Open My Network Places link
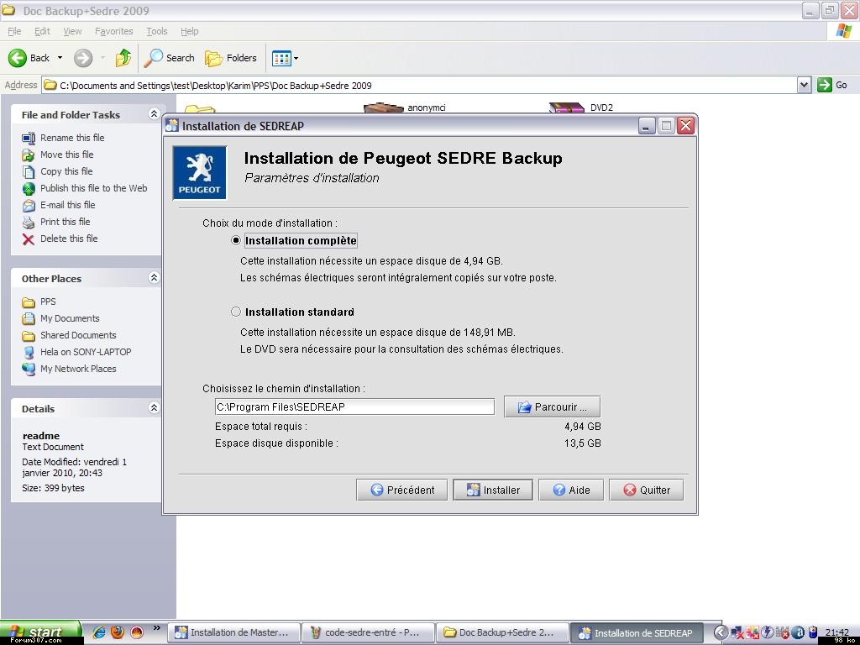 tap(69, 369)
